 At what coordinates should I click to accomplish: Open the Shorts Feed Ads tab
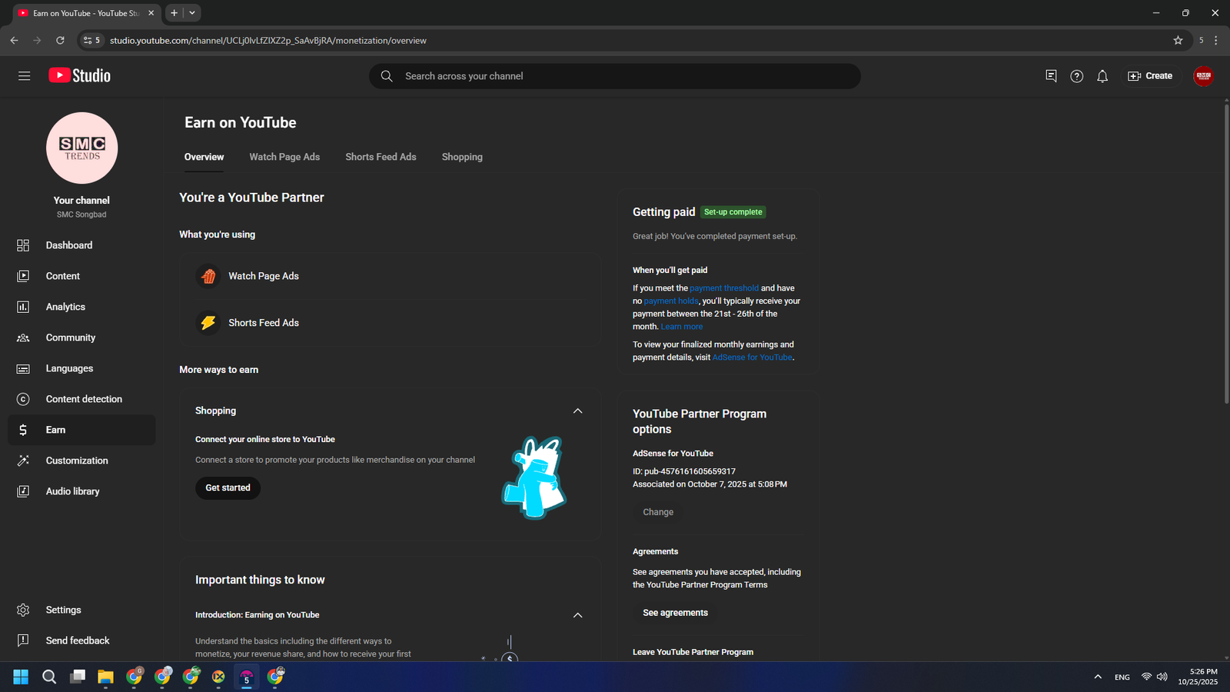(381, 157)
